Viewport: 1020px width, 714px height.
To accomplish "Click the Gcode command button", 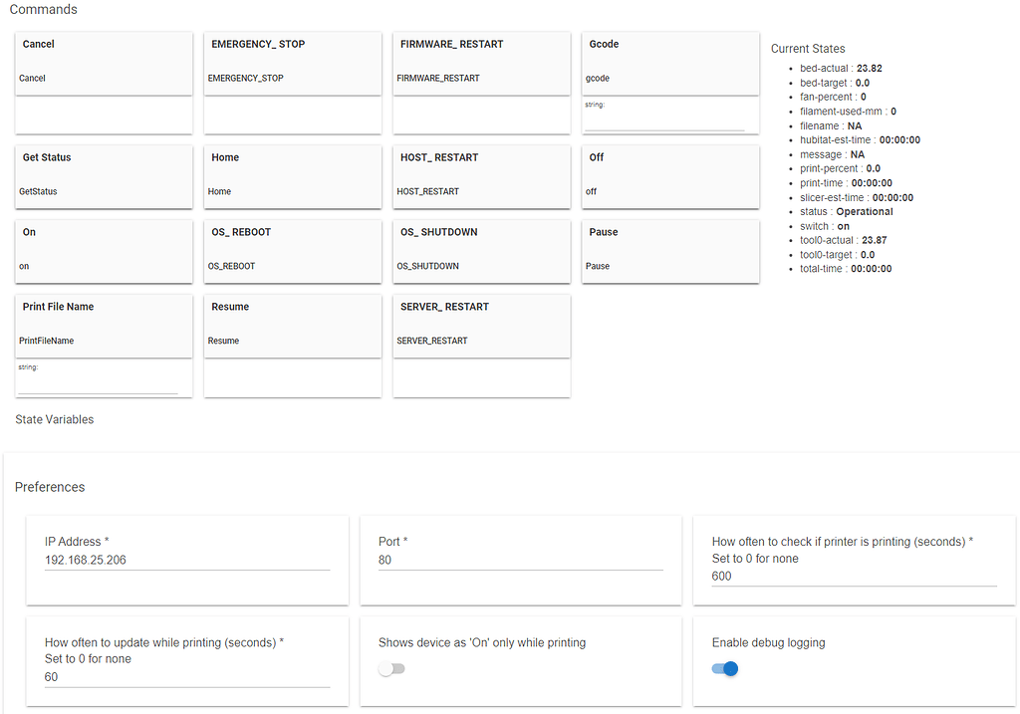I will pos(670,62).
